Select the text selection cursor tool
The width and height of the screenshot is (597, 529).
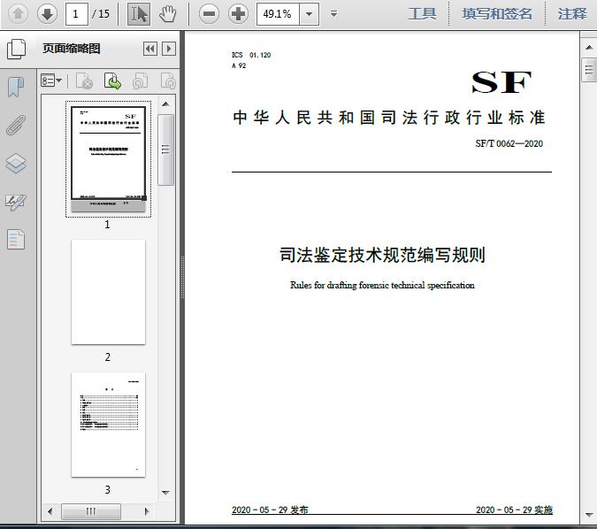click(x=139, y=13)
